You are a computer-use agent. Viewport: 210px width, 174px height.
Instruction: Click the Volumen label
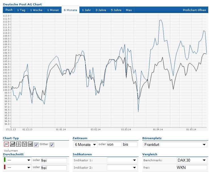point(11,150)
